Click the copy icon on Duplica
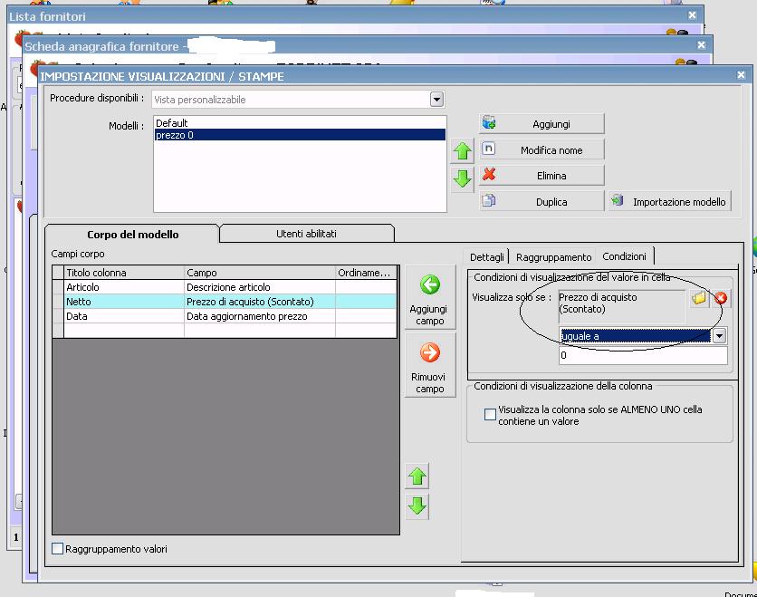Viewport: 757px width, 597px height. [x=489, y=200]
